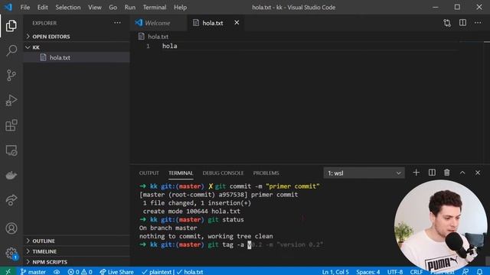Click Ln 1, Col 5 cursor position

coord(335,272)
